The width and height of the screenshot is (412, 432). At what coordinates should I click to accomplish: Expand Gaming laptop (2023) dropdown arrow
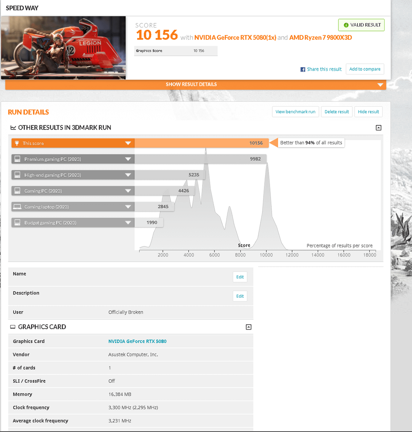point(128,207)
